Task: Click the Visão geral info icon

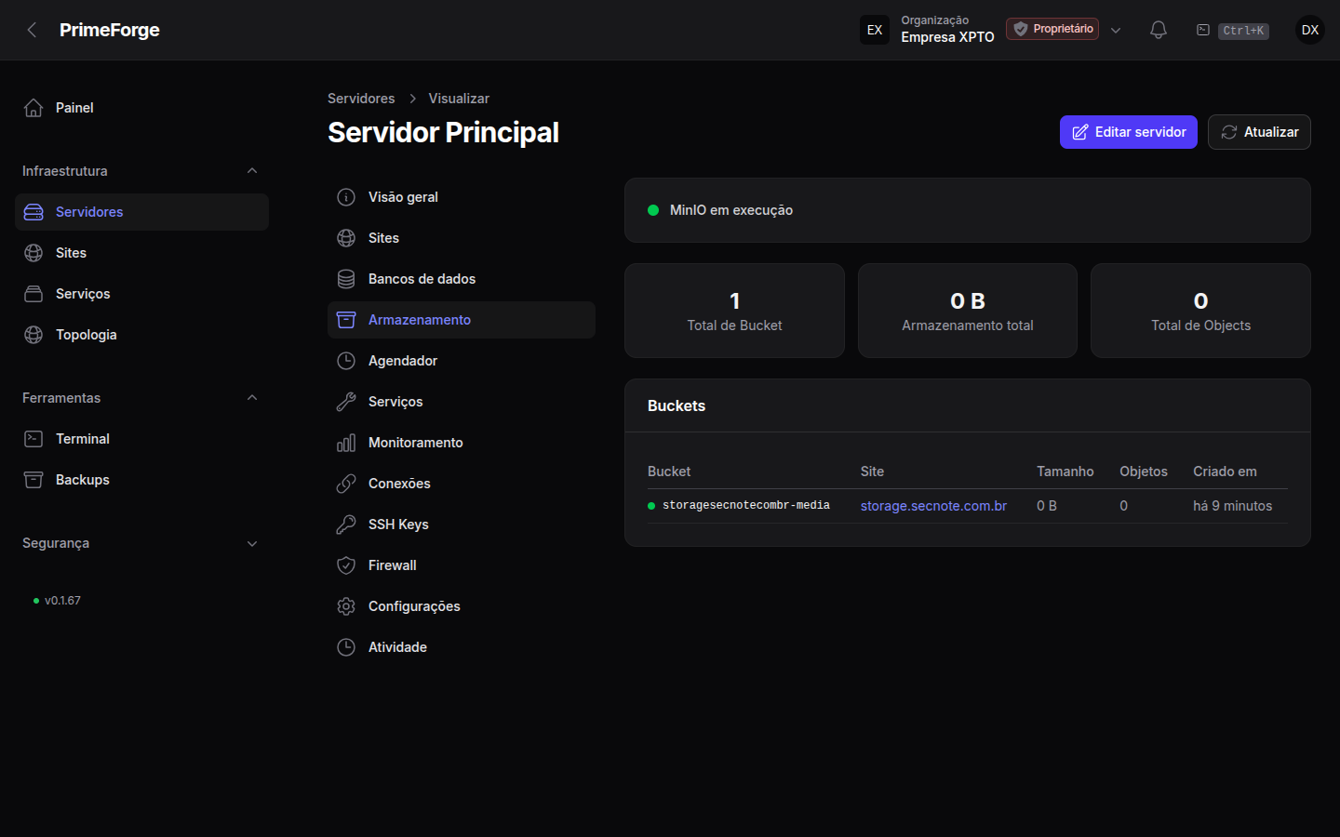Action: click(x=346, y=197)
